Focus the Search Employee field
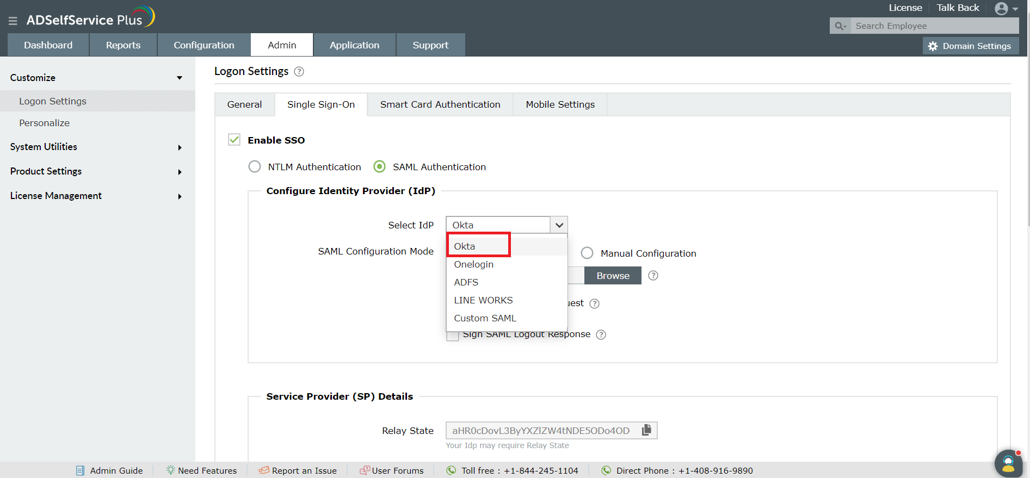Image resolution: width=1030 pixels, height=478 pixels. tap(935, 26)
